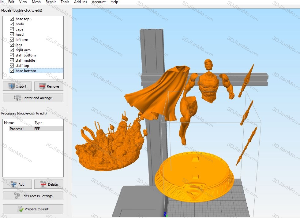
Task: Click the Type column header
Action: 39,123
